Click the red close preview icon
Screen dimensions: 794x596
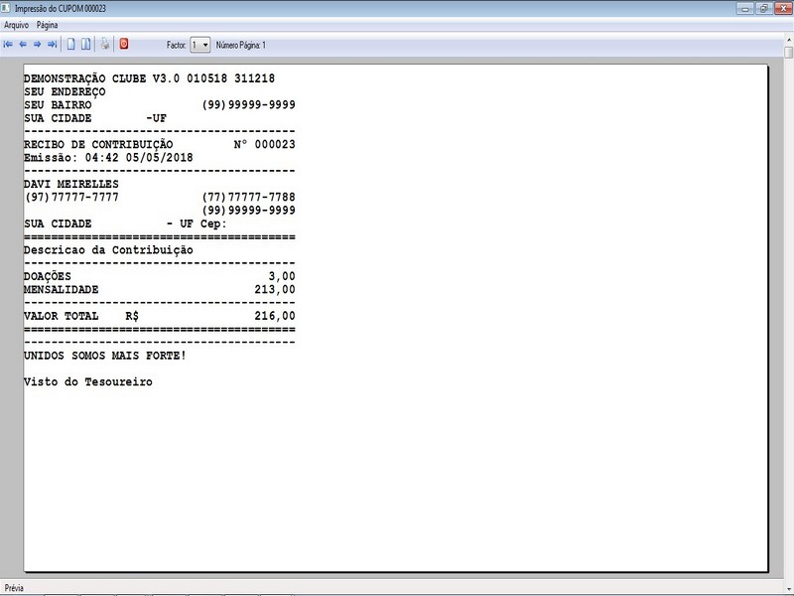pos(124,44)
